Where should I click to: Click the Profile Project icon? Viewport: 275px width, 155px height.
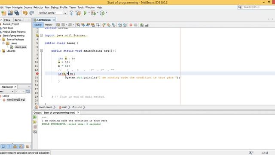(102, 13)
